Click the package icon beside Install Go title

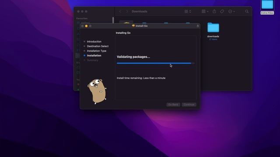point(133,26)
